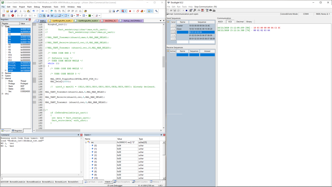
Task: Expand the Banked registers group
Action: coord(3,73)
